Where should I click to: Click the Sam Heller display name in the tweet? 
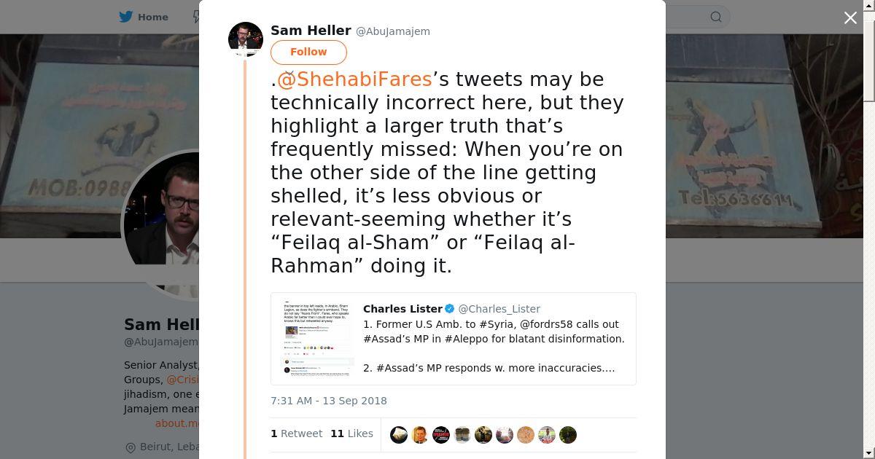(x=311, y=31)
